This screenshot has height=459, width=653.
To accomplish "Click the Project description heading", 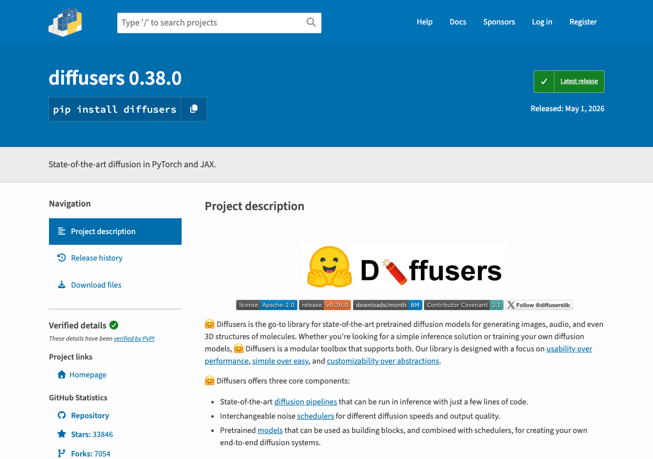I will (255, 206).
